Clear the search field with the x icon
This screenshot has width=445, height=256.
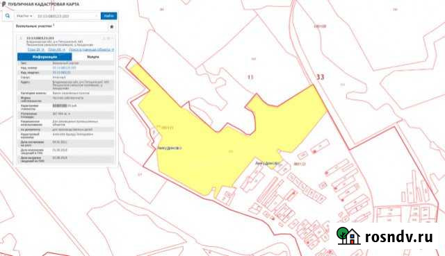click(97, 16)
